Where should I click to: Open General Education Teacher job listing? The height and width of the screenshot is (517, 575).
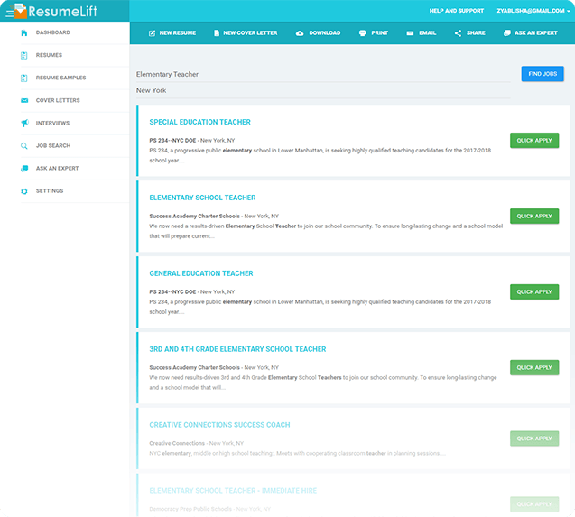click(x=201, y=273)
